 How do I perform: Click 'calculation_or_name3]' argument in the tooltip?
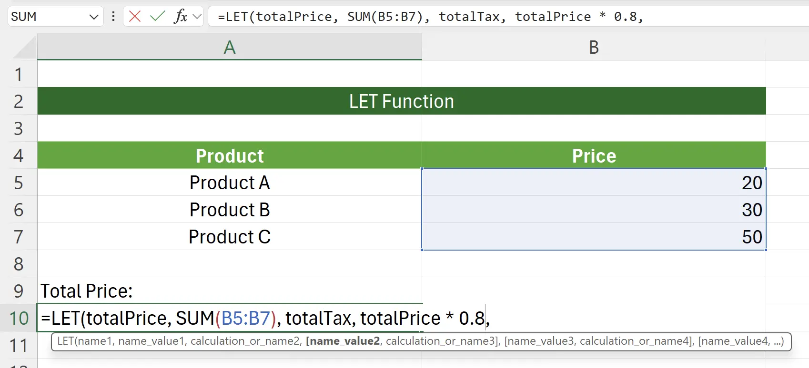(x=443, y=341)
